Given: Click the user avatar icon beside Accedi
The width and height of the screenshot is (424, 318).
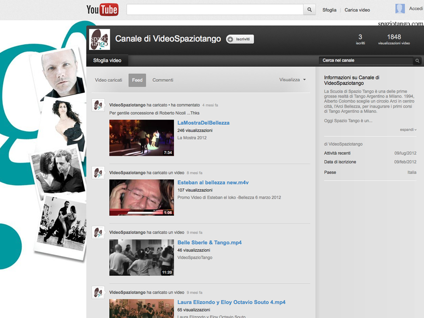Looking at the screenshot, I should 400,8.
